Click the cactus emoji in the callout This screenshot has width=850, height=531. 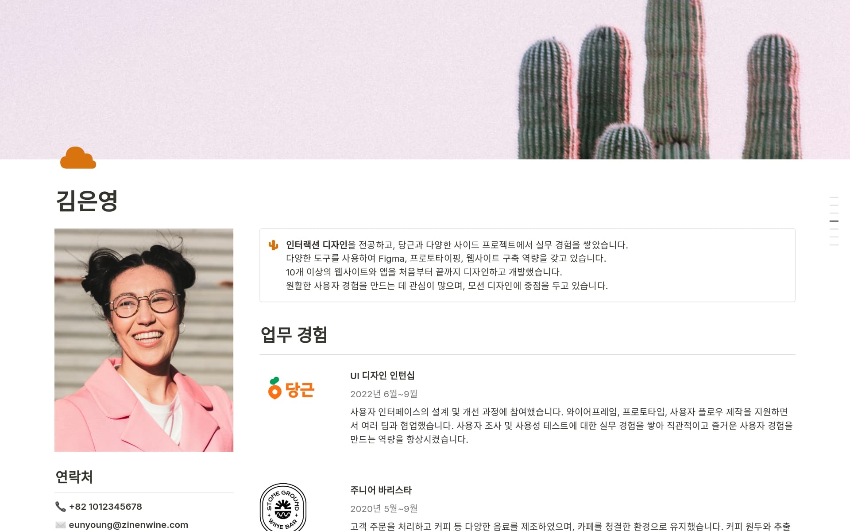point(273,245)
